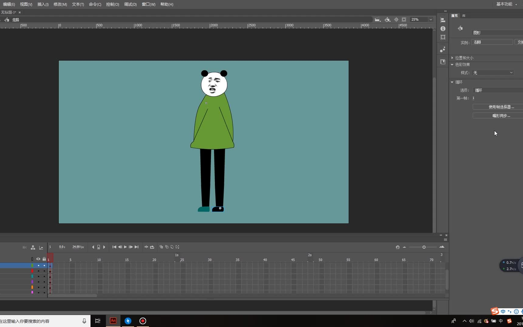Enable Onion Skin in the timeline
The width and height of the screenshot is (523, 327).
click(x=161, y=247)
